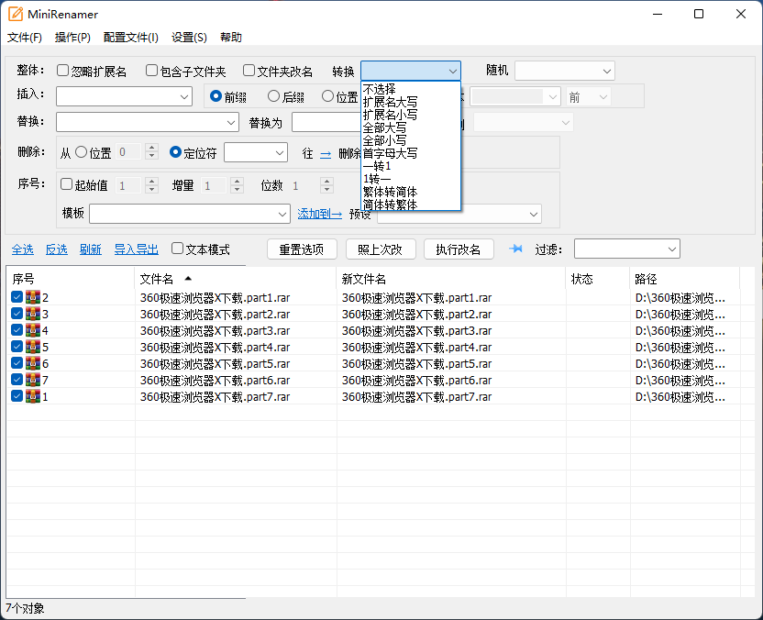763x620 pixels.
Task: Click the pin icon beside 过滤
Action: (515, 249)
